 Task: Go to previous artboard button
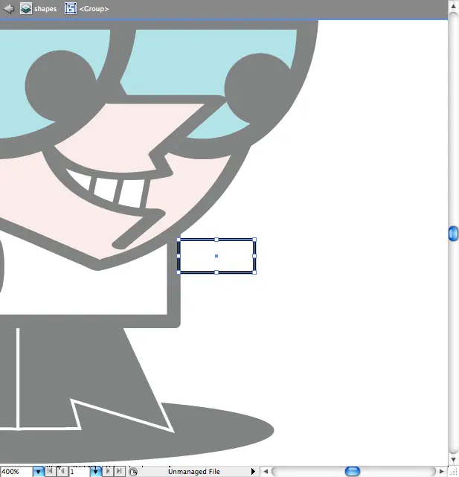[62, 471]
